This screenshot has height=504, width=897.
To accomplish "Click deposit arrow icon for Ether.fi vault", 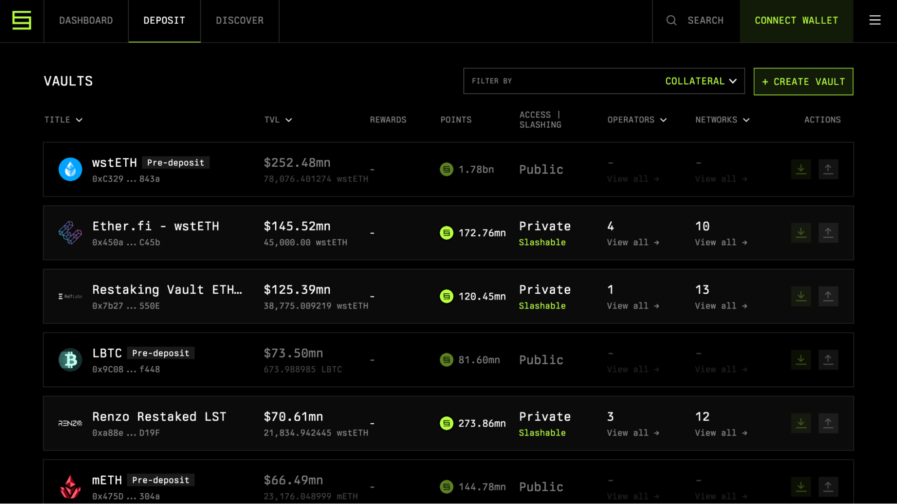I will click(801, 233).
